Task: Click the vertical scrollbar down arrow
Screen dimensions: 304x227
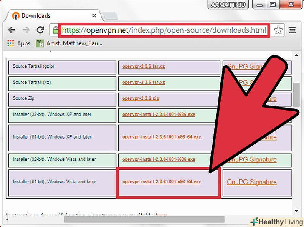Action: pyautogui.click(x=296, y=211)
